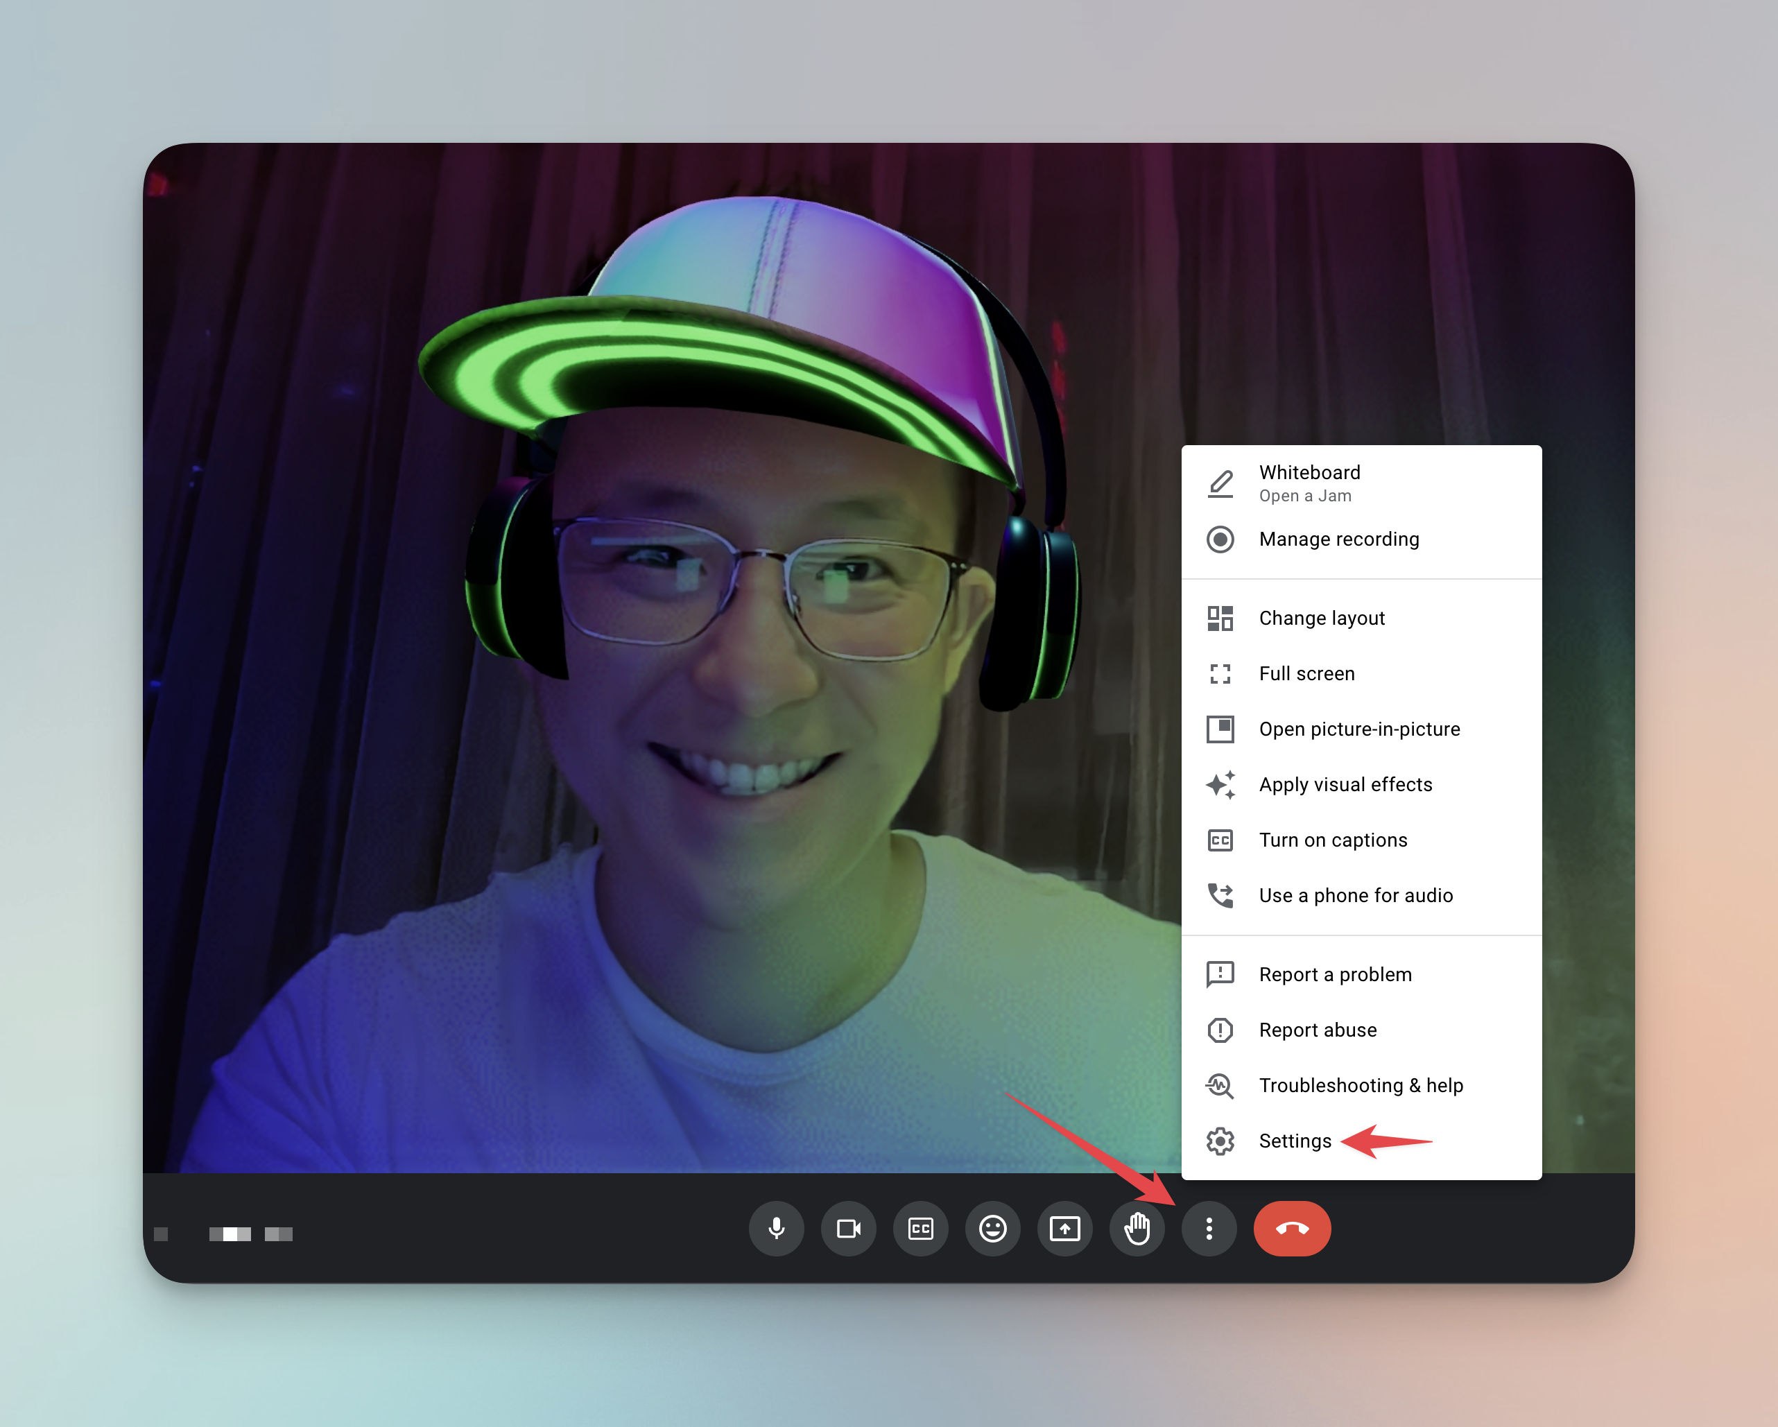Screen dimensions: 1778x1427
Task: Click the CC icon in the menu
Action: (x=1220, y=840)
